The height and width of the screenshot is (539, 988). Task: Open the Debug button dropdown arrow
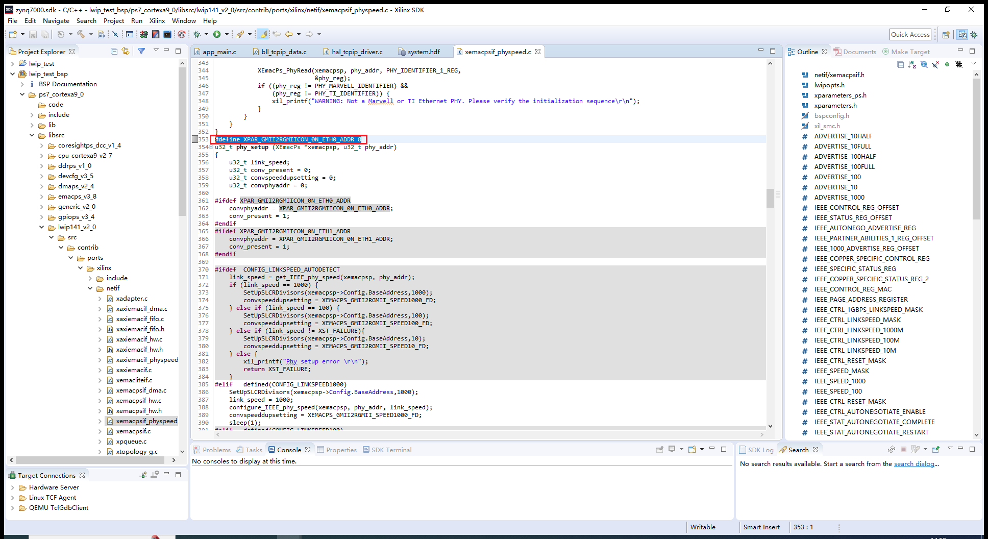(x=206, y=34)
